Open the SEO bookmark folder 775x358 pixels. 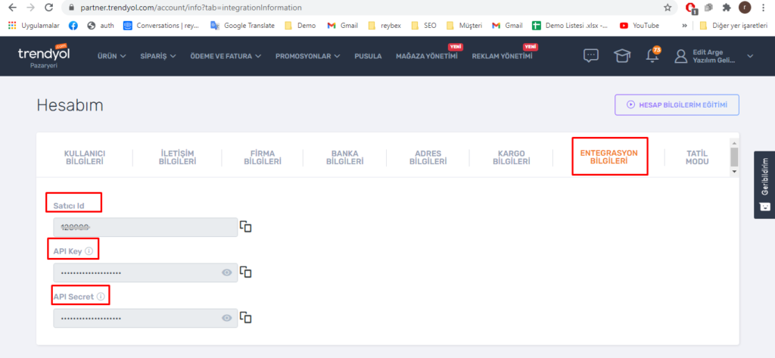point(424,25)
